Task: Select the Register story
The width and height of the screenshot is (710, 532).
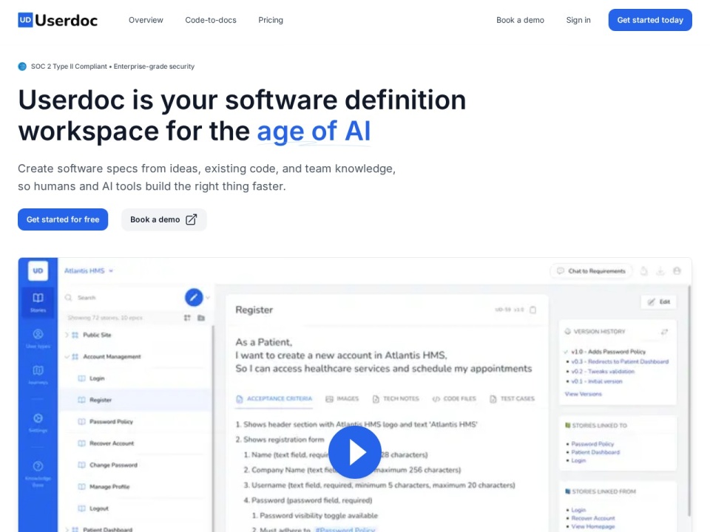Action: (x=136, y=400)
